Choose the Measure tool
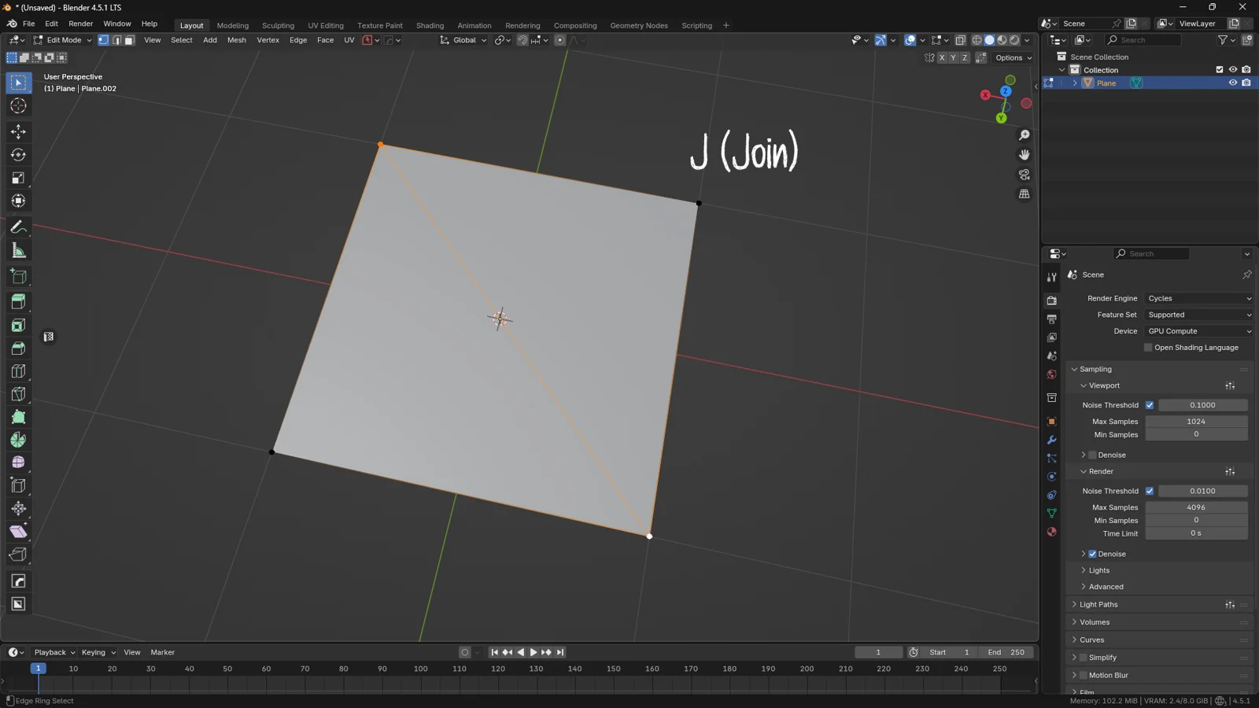This screenshot has height=708, width=1259. [18, 251]
